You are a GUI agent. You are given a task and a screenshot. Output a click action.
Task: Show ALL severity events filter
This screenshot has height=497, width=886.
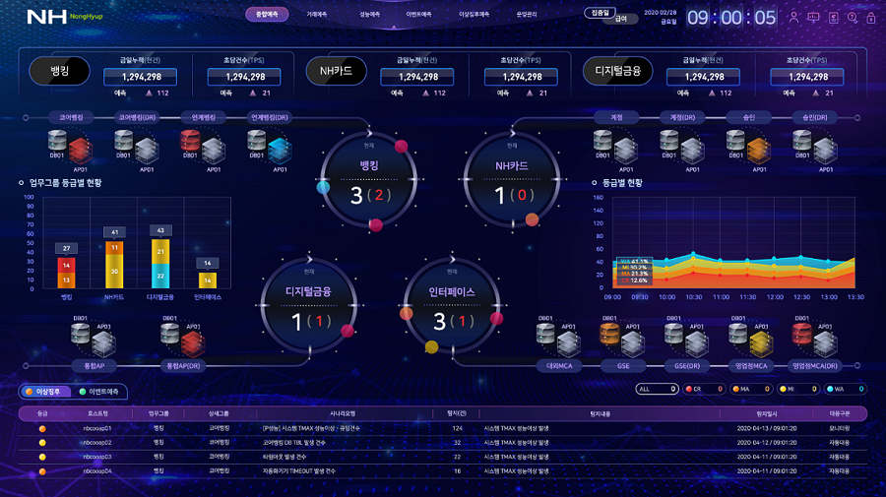pyautogui.click(x=656, y=389)
